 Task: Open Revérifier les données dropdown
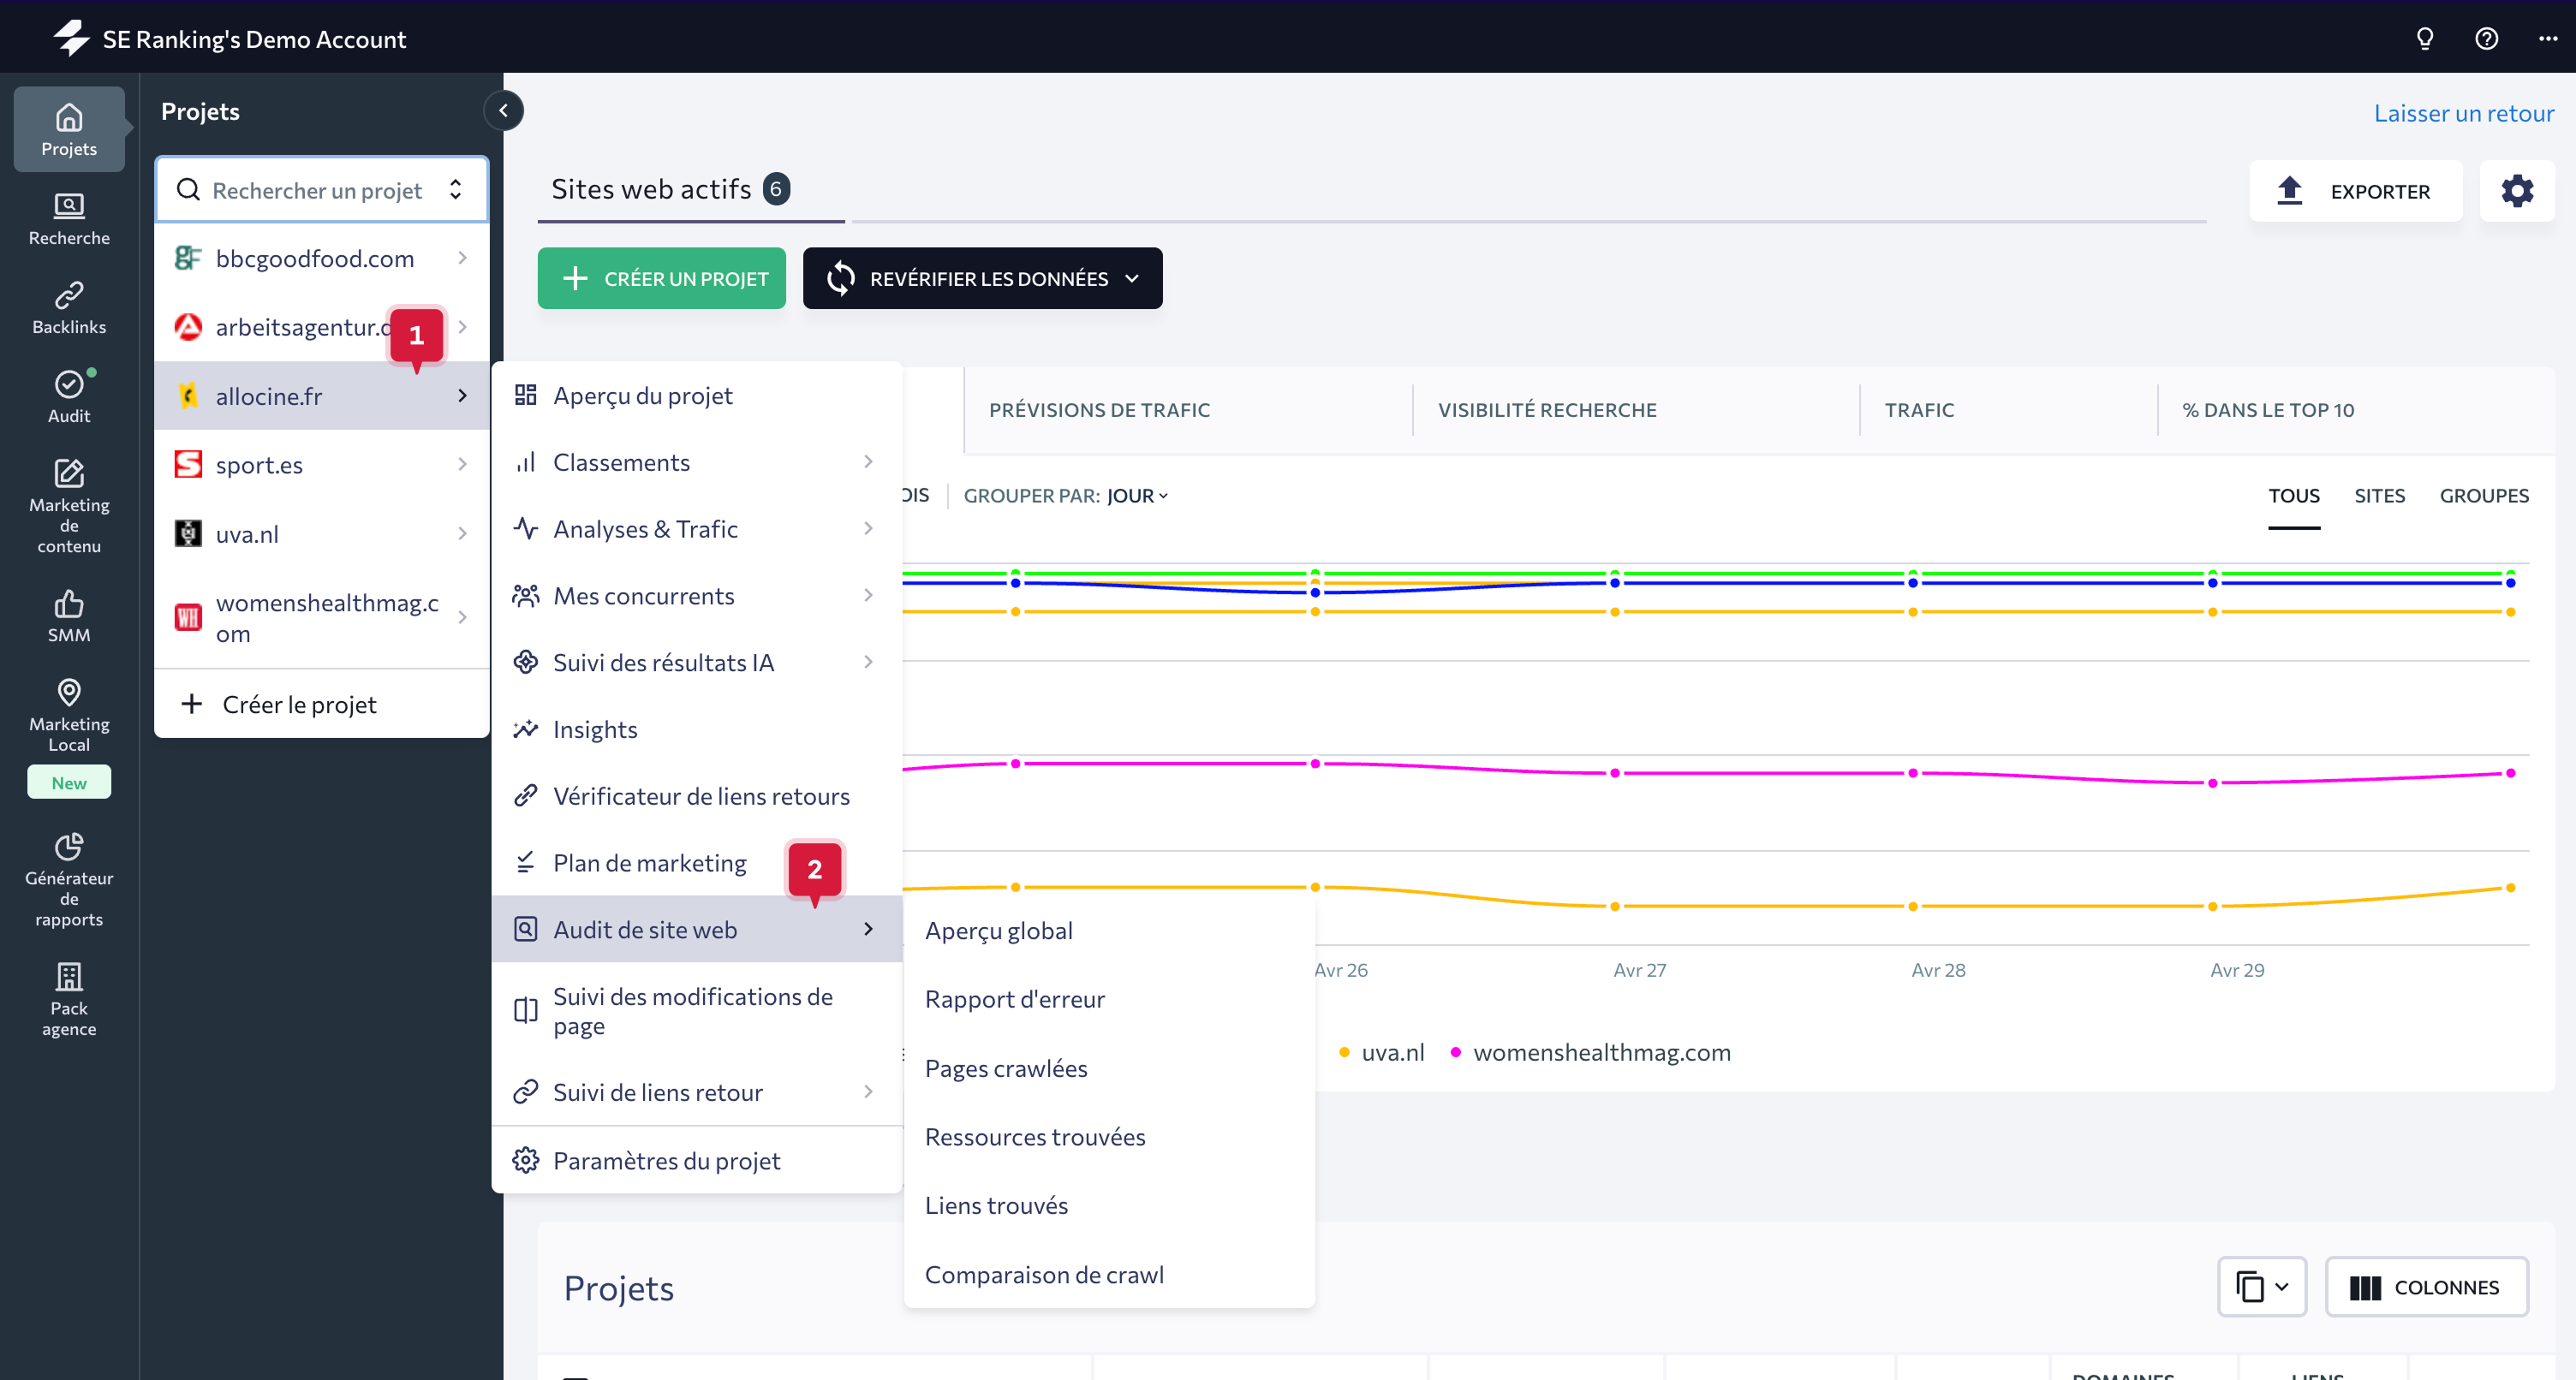pos(982,278)
